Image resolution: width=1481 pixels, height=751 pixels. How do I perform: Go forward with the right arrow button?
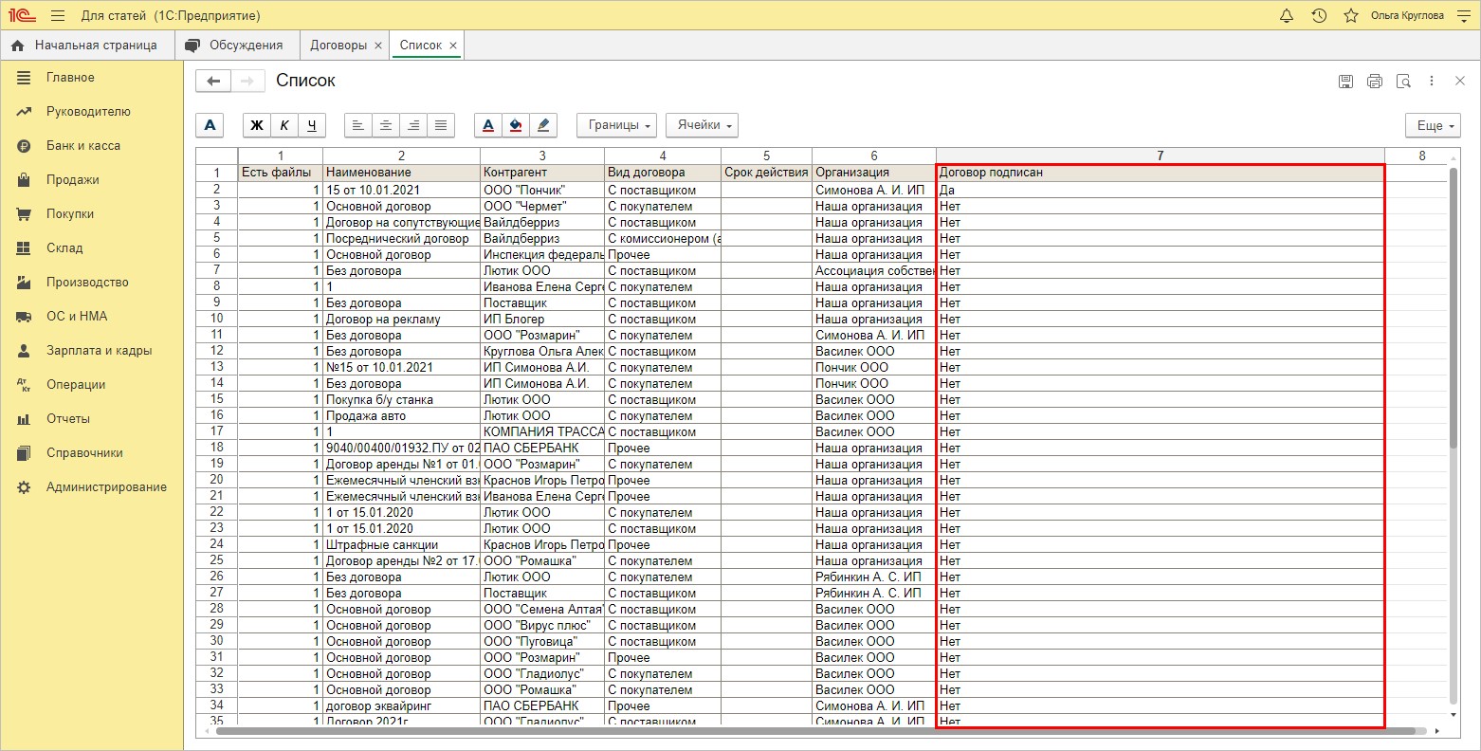pos(247,82)
